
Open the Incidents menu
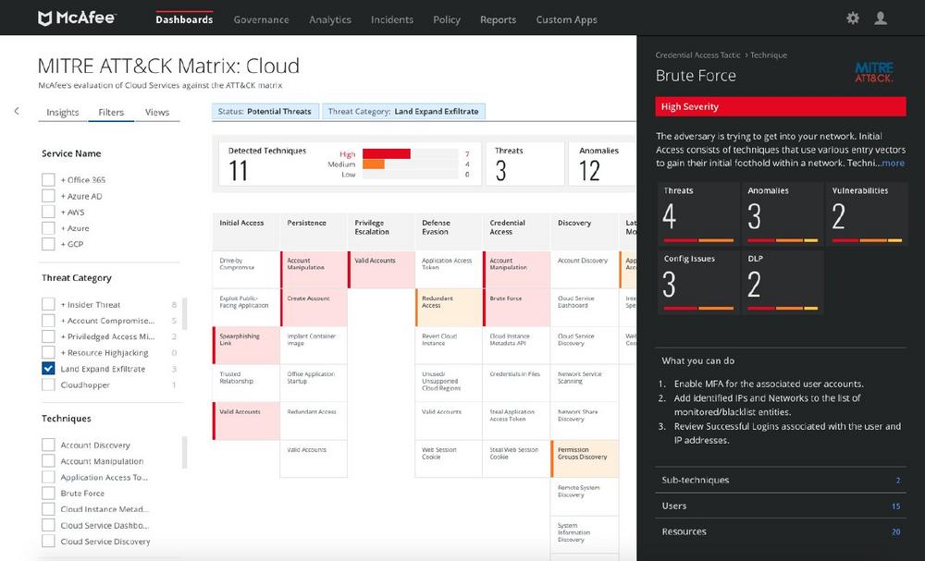392,19
